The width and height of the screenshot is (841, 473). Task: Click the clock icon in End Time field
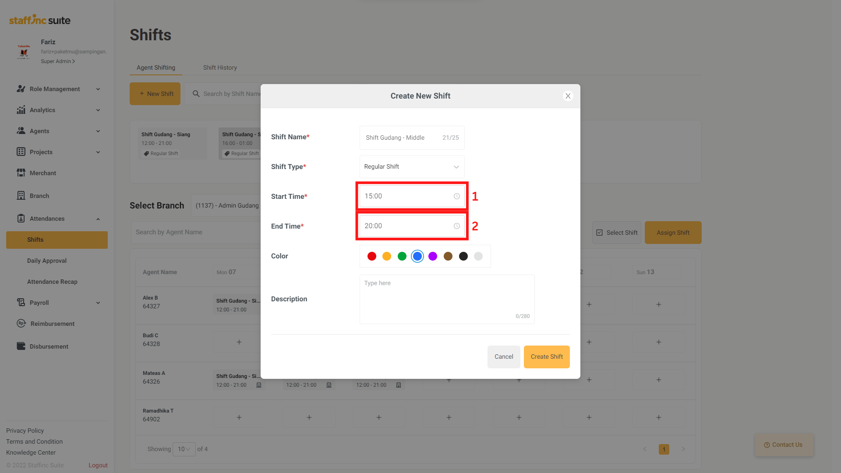coord(457,226)
